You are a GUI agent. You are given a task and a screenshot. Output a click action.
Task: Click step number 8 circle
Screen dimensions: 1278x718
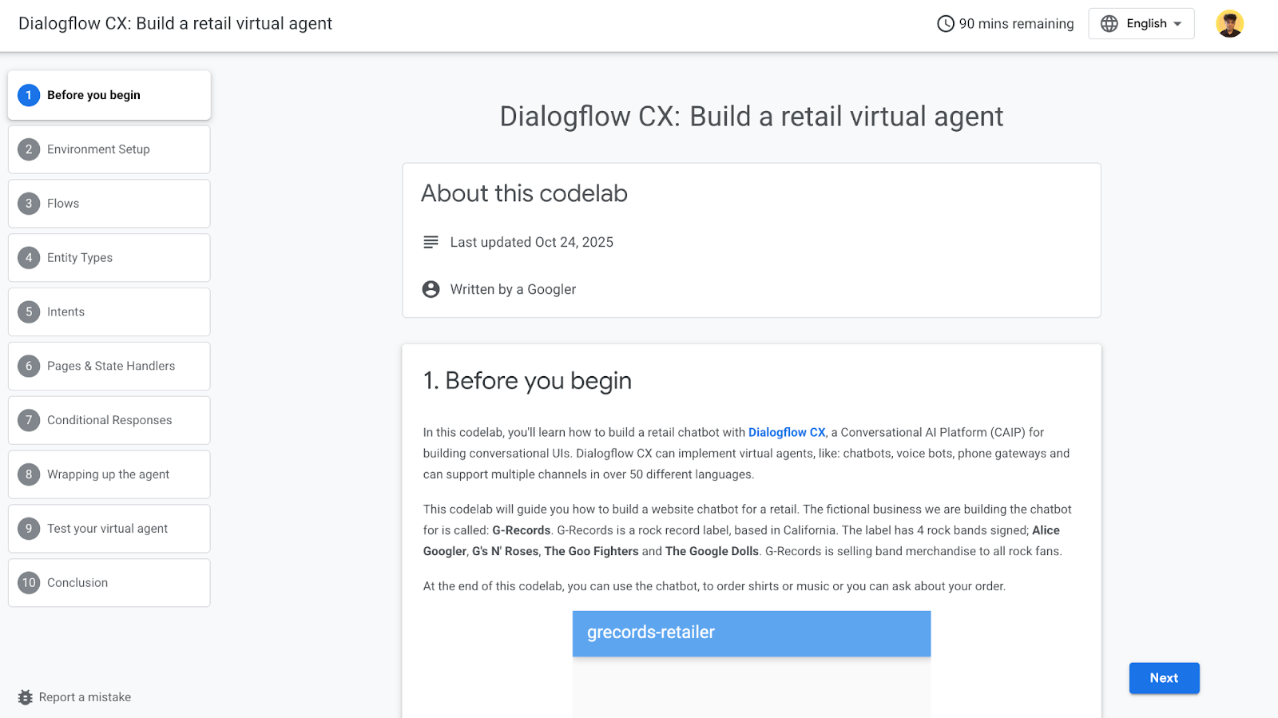[29, 474]
